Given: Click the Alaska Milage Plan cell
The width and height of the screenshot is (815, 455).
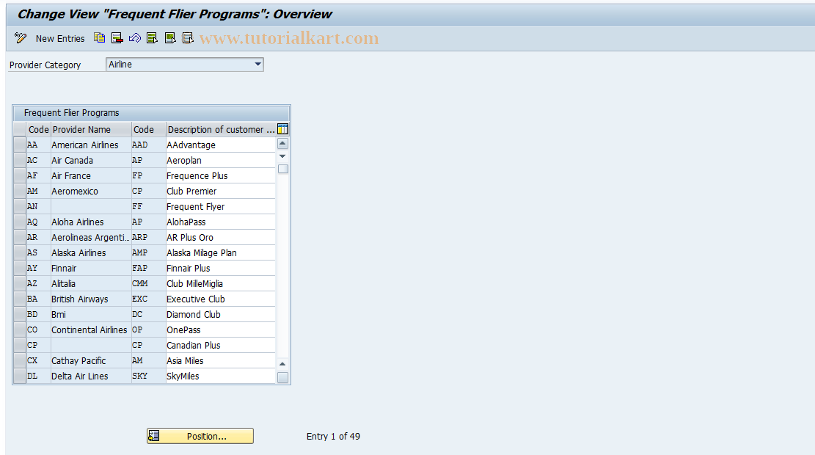Looking at the screenshot, I should (x=220, y=252).
